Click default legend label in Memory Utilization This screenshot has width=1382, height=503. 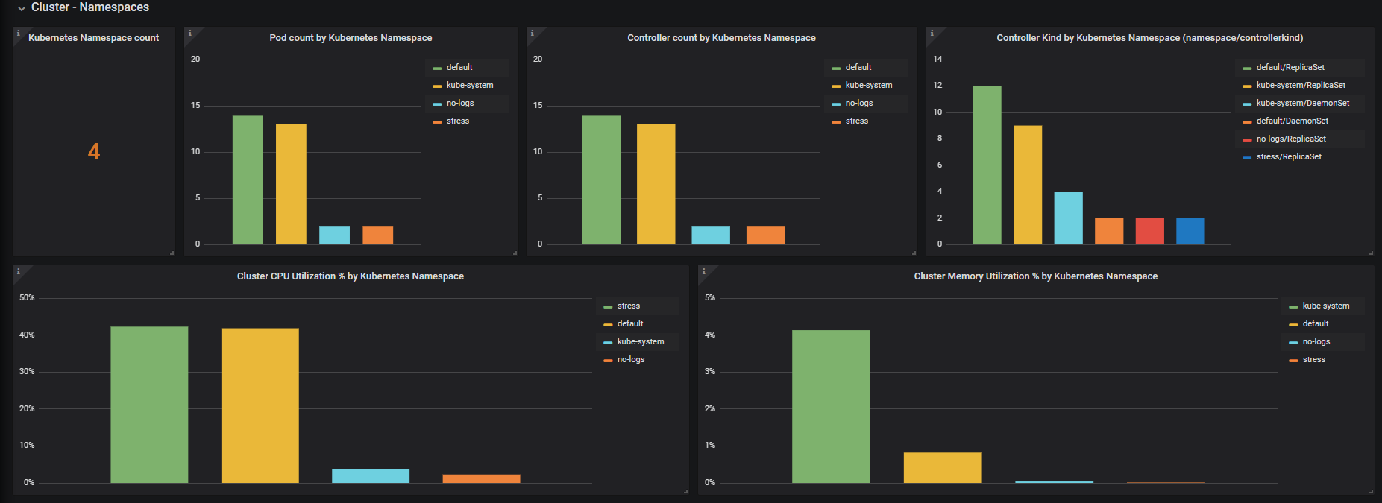[x=1316, y=324]
